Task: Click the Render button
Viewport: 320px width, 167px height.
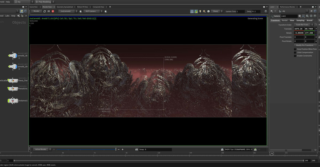Action: point(36,11)
